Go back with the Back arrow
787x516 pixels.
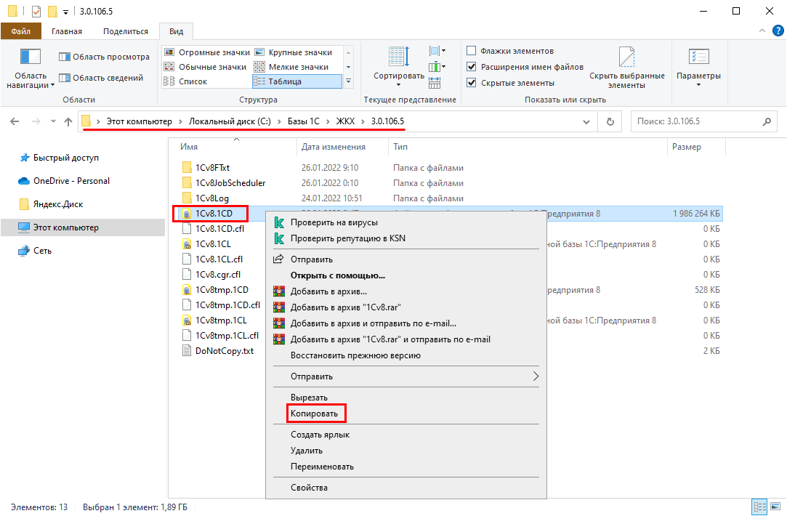click(15, 121)
